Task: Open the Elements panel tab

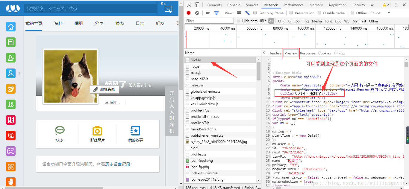Action: pyautogui.click(x=214, y=5)
